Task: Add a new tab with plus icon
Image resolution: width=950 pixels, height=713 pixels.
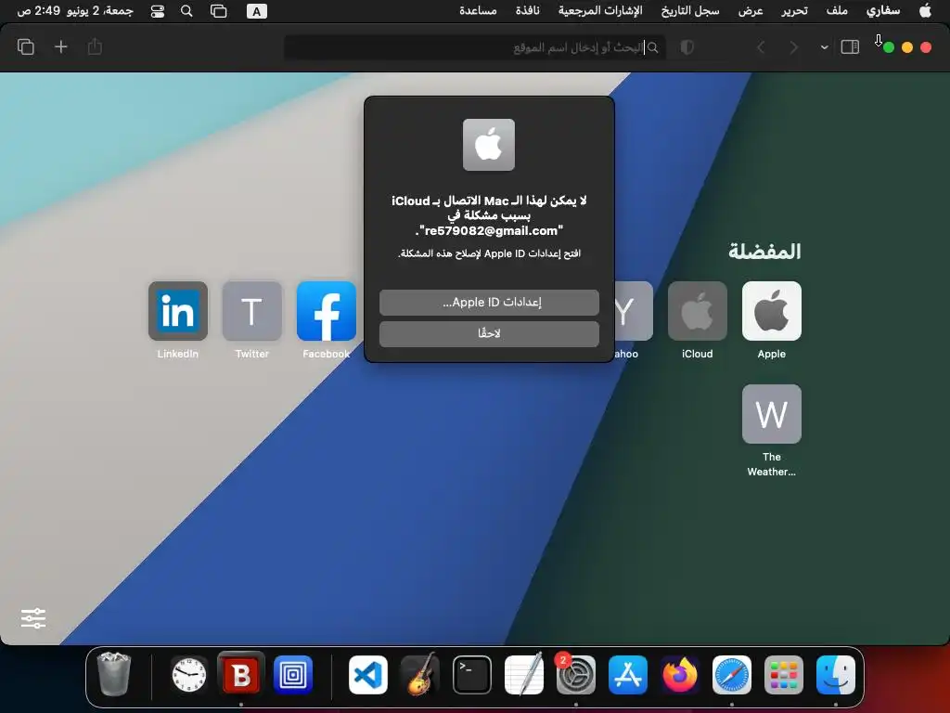Action: click(60, 46)
